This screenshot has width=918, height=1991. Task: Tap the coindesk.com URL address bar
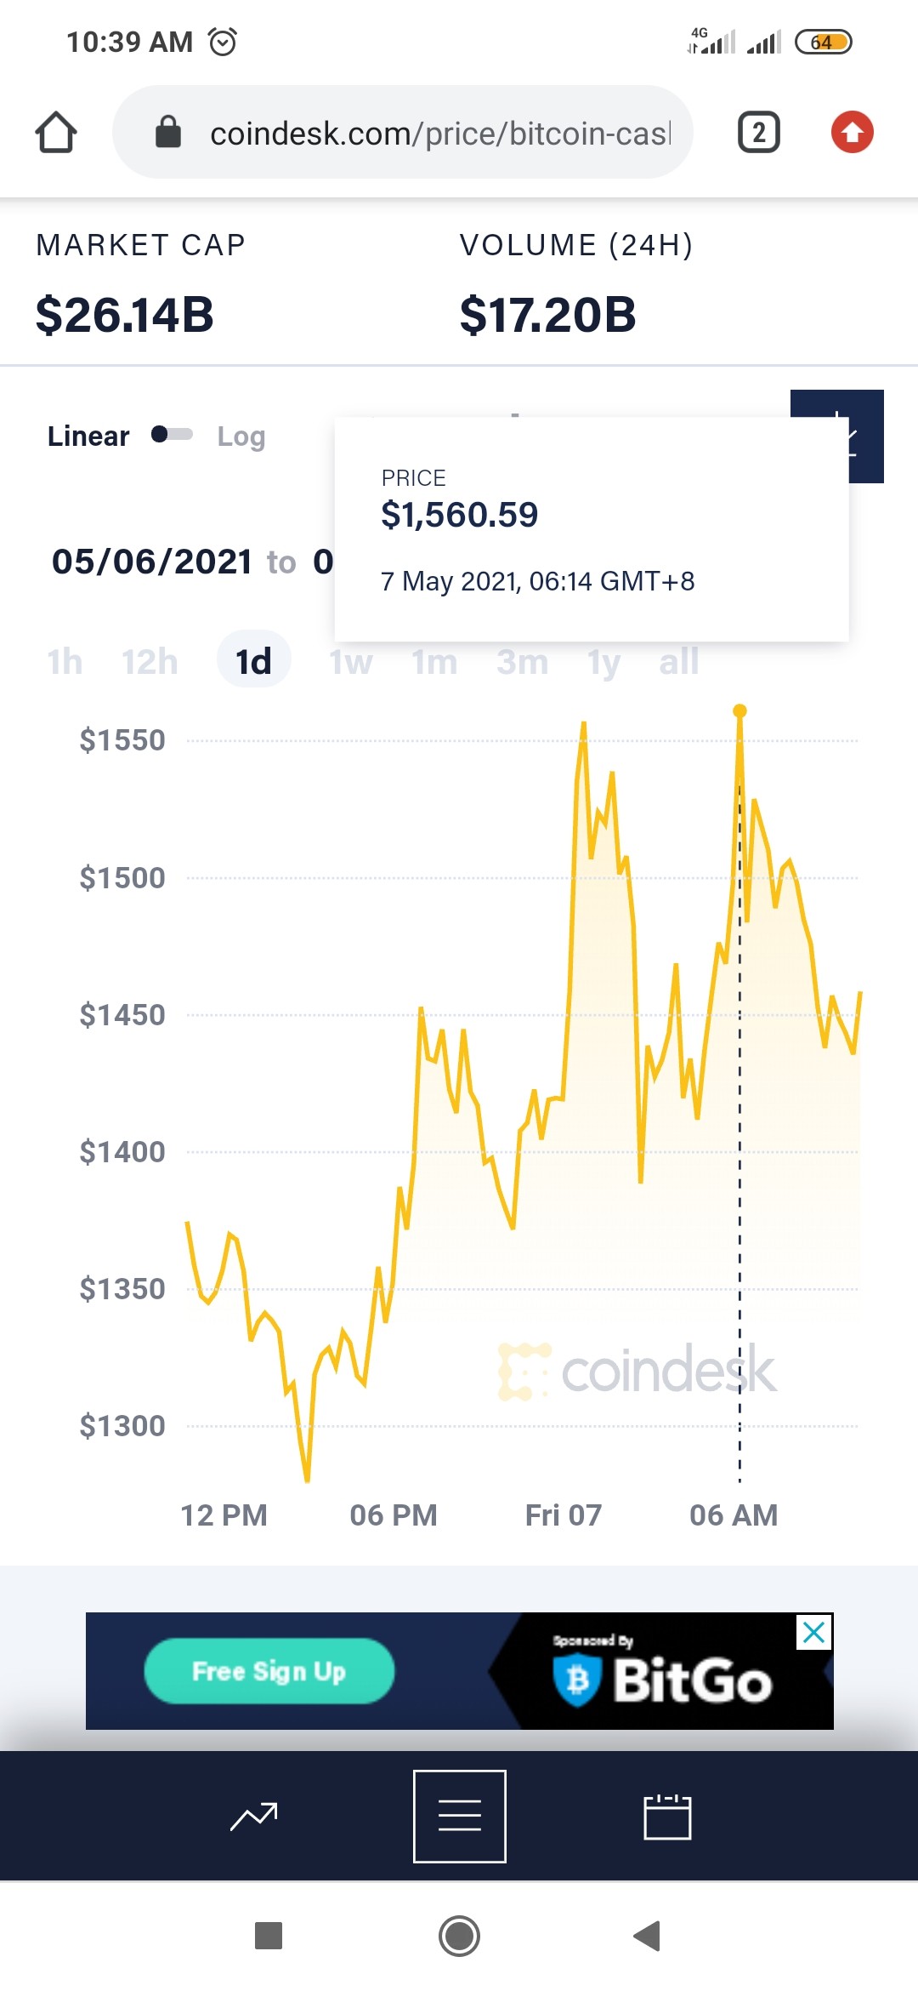pyautogui.click(x=403, y=133)
